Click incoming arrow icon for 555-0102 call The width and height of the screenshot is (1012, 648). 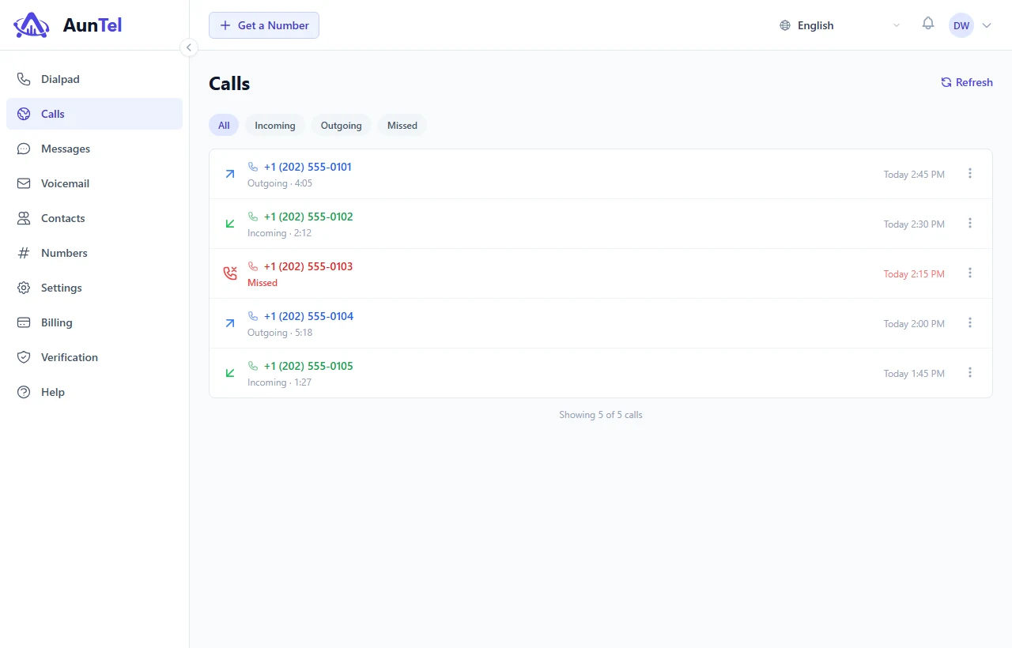[230, 224]
